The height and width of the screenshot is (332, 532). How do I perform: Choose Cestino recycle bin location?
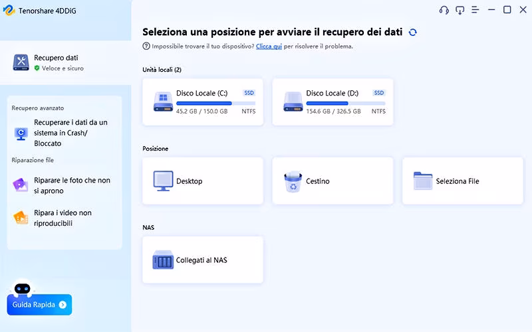point(332,181)
